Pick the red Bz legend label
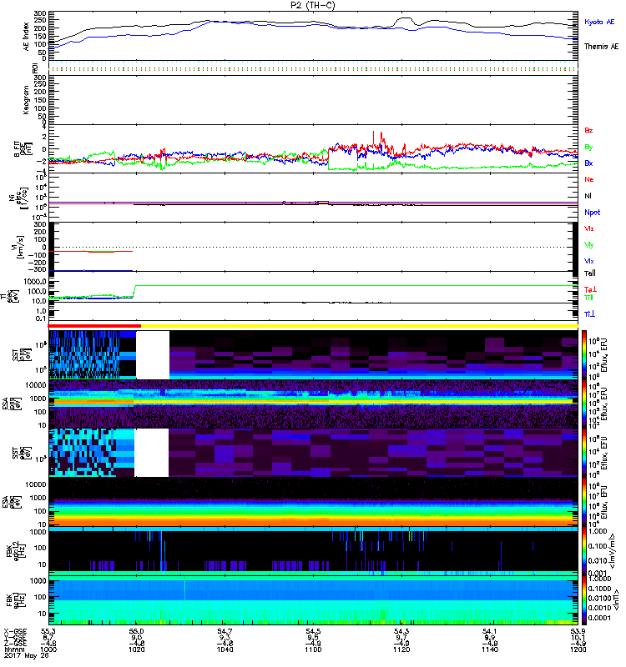 (x=588, y=130)
